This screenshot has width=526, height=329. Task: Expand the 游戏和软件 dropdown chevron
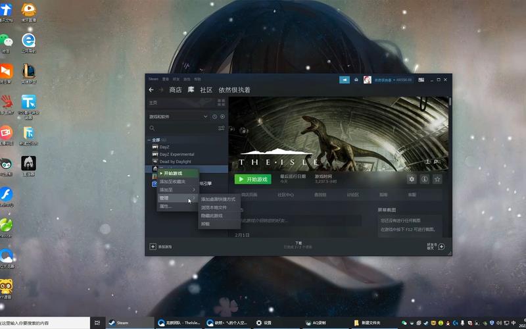coord(206,116)
